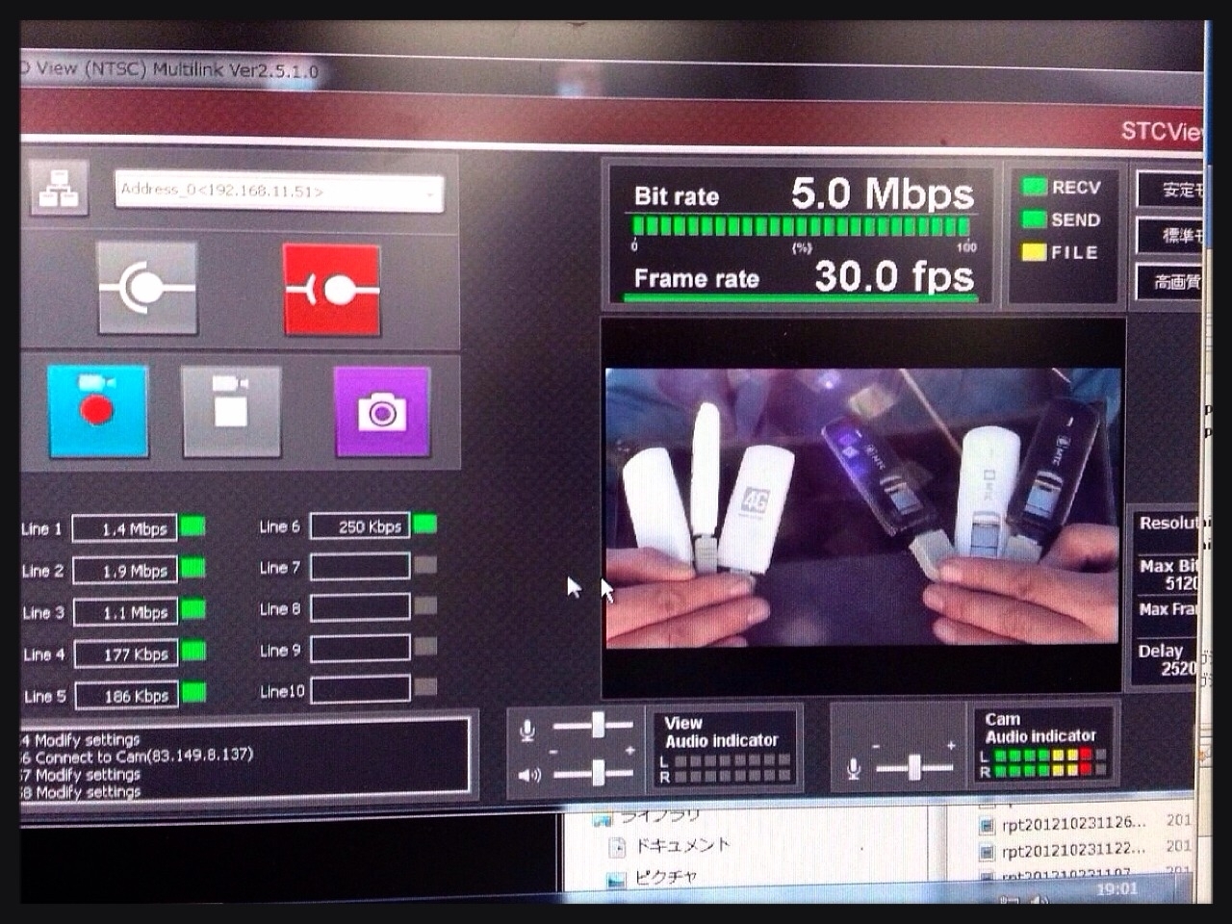Click the Line 3 field showing 1.1 Mbps
Viewport: 1232px width, 924px height.
tap(125, 612)
